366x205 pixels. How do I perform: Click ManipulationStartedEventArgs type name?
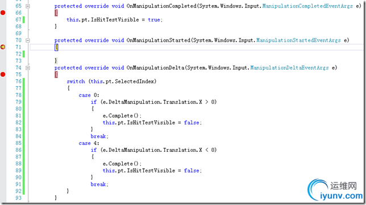coord(298,40)
